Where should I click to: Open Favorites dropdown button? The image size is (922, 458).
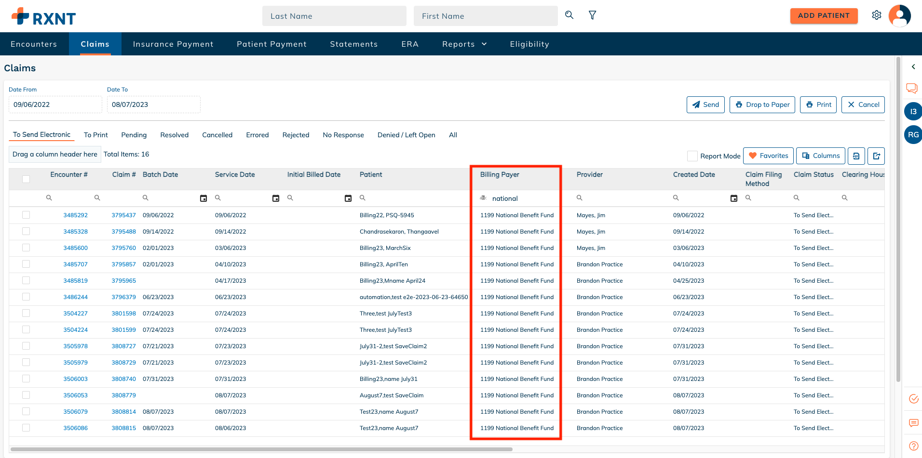[x=768, y=156]
